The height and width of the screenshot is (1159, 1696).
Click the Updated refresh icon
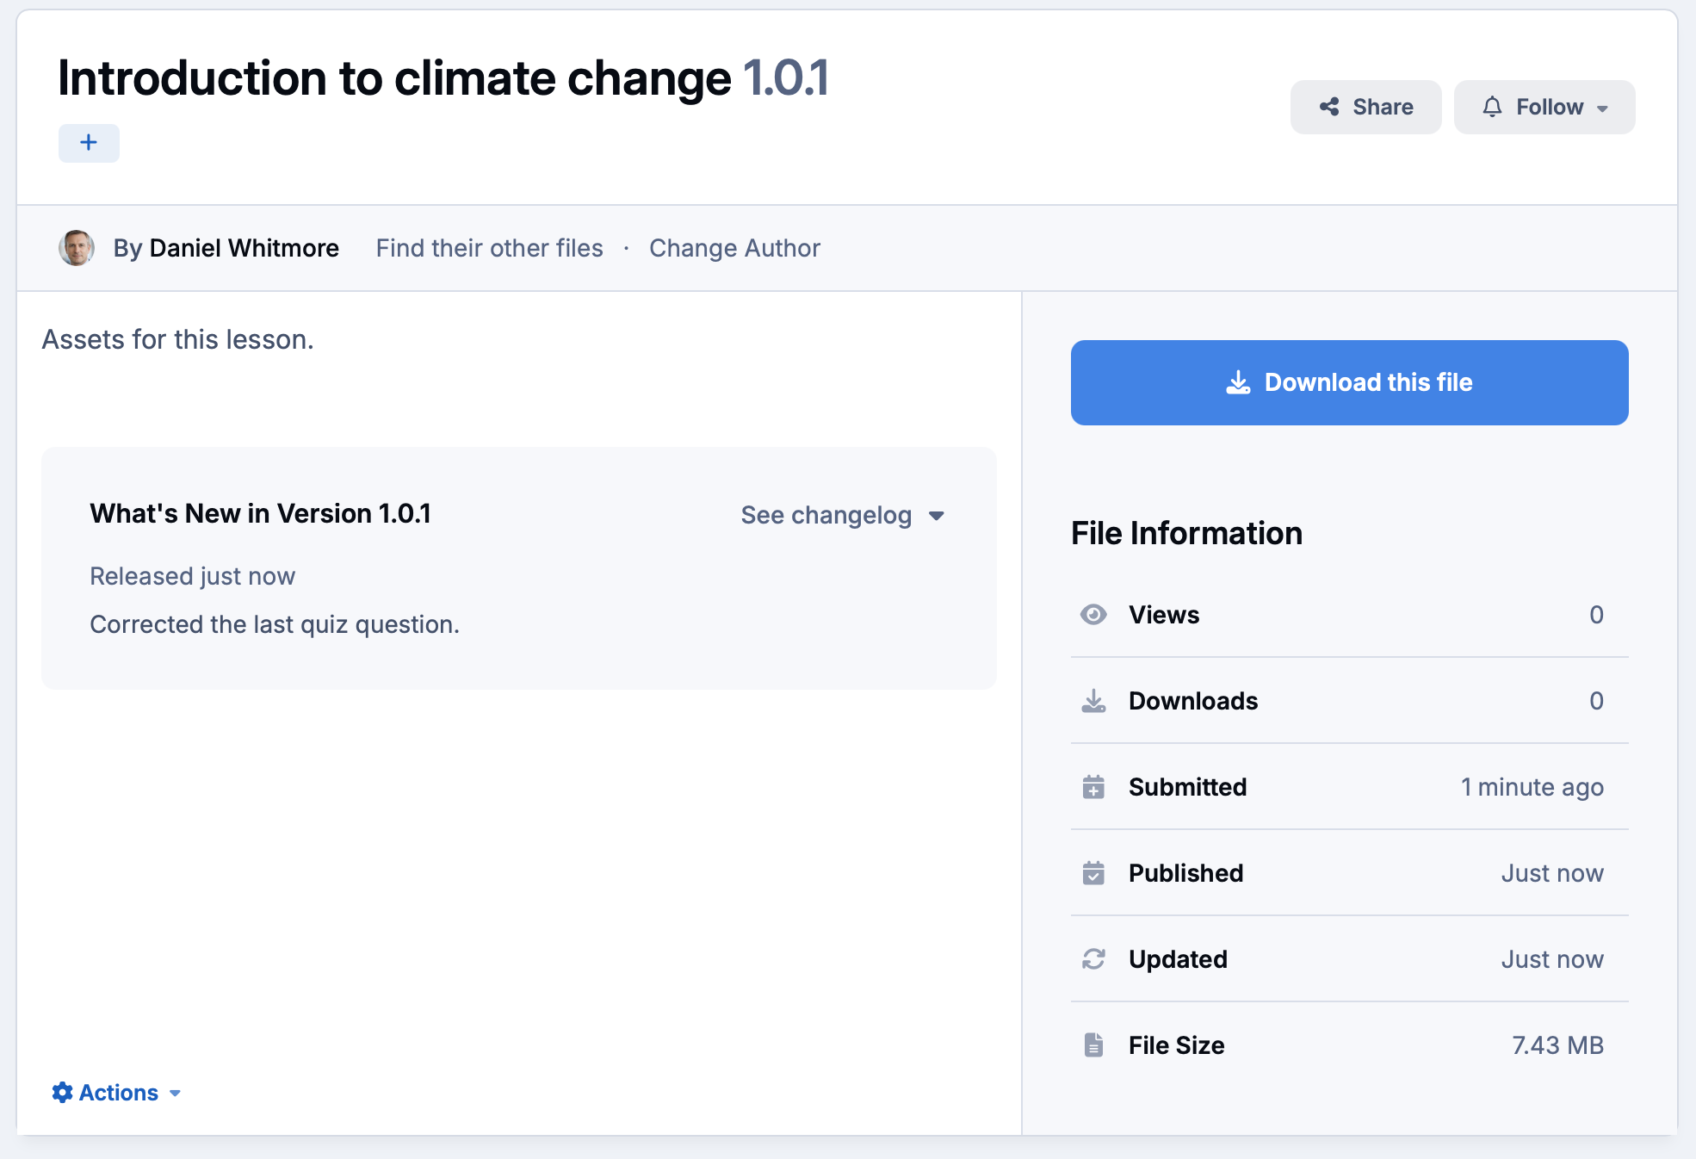tap(1093, 959)
